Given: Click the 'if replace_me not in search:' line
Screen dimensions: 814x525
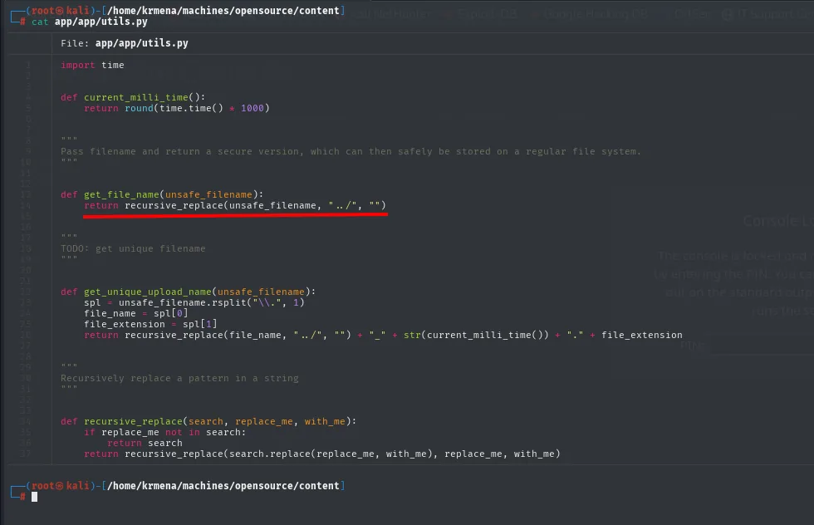Looking at the screenshot, I should coord(165,432).
